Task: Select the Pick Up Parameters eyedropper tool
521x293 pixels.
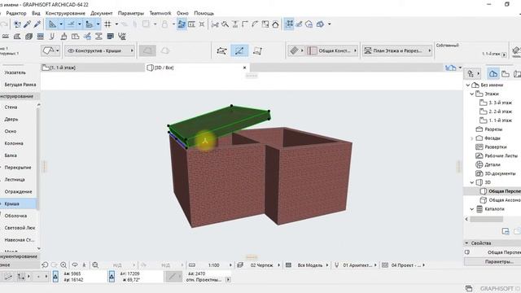Action: [x=27, y=24]
